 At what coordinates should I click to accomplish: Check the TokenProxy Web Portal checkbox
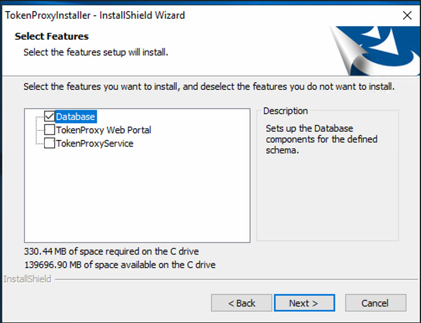[49, 129]
